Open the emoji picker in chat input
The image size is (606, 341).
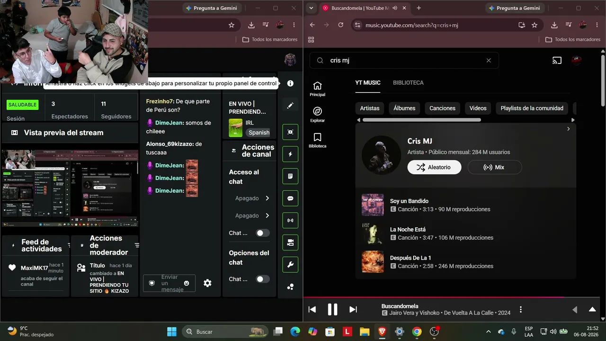coord(187,283)
